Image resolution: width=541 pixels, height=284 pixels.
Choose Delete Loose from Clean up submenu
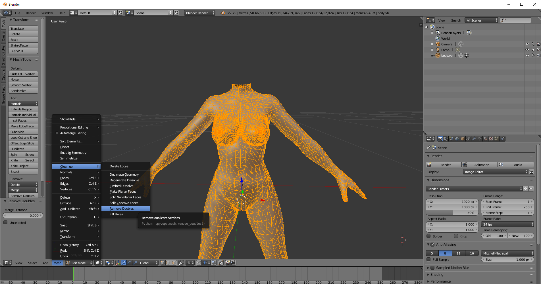coord(126,166)
